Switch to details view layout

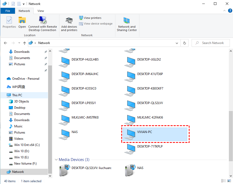click(223, 181)
